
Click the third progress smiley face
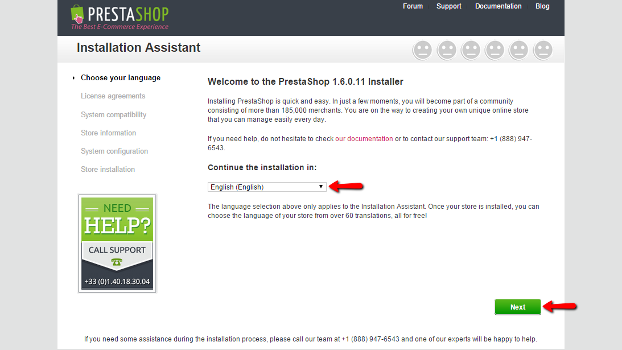471,51
